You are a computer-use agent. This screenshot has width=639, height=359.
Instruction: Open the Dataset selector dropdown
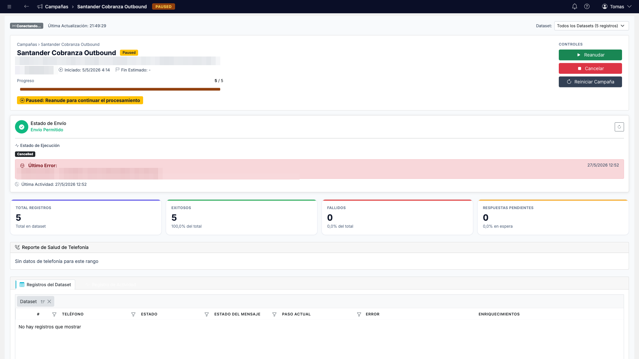point(591,26)
